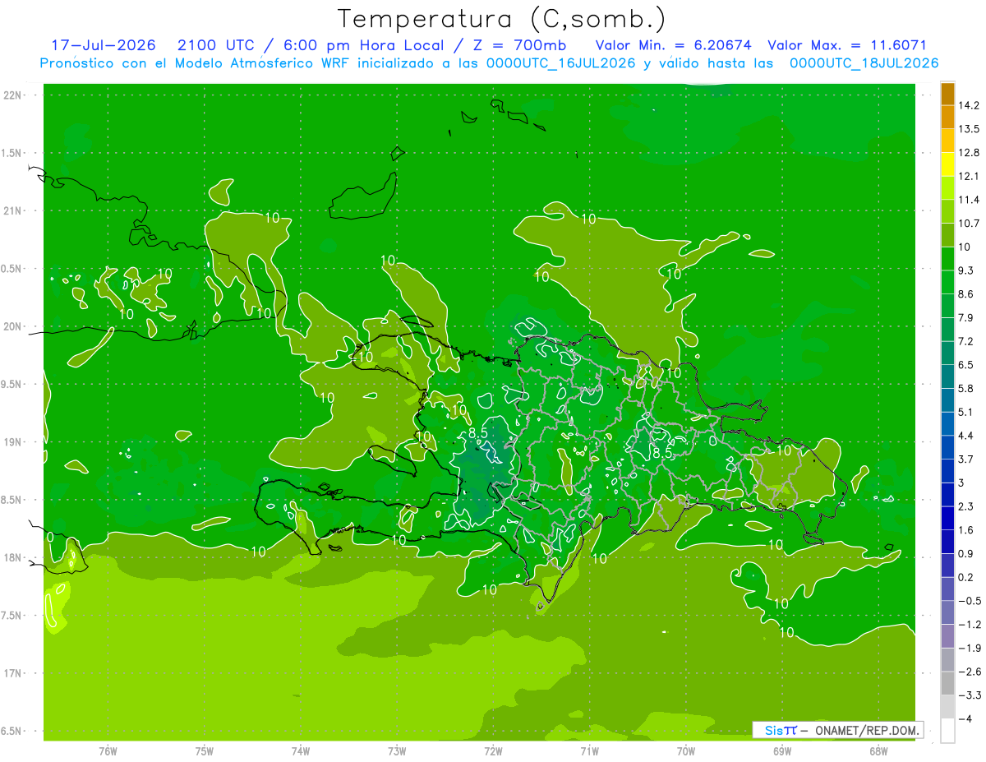Click the '17N' latitude axis label
Image resolution: width=986 pixels, height=762 pixels.
[x=13, y=673]
